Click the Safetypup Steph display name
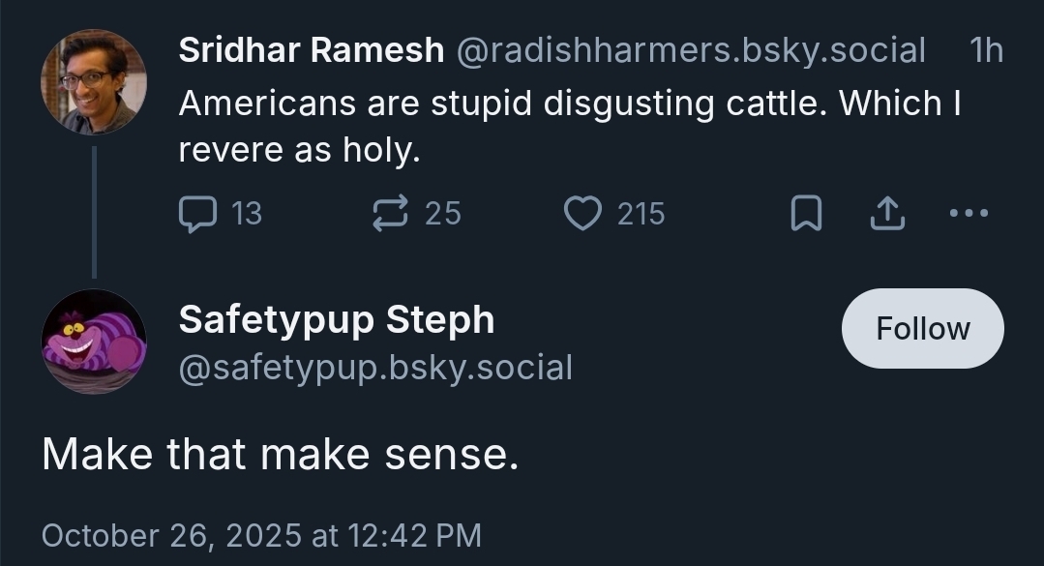 pos(336,319)
